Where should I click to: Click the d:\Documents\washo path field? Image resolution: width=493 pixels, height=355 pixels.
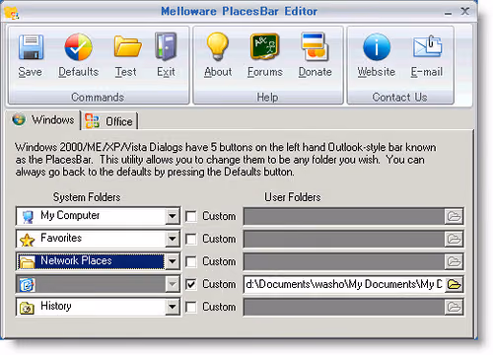click(x=344, y=284)
